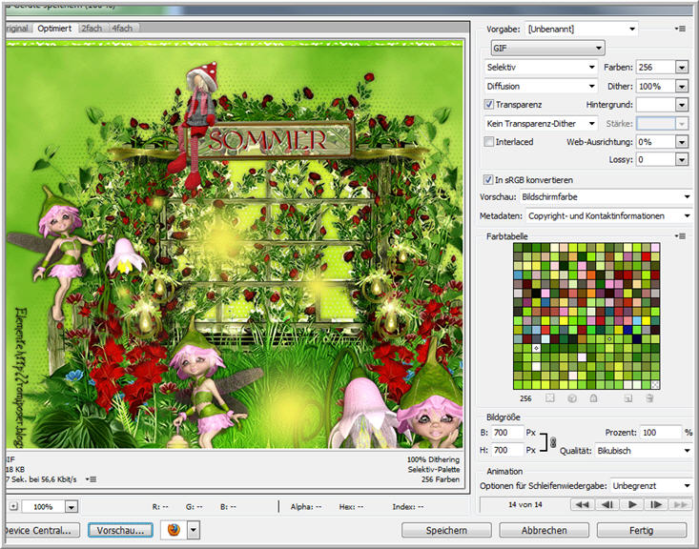
Task: Open the Schleifenwiedergabe Unbegrenzt dropdown
Action: click(x=651, y=486)
